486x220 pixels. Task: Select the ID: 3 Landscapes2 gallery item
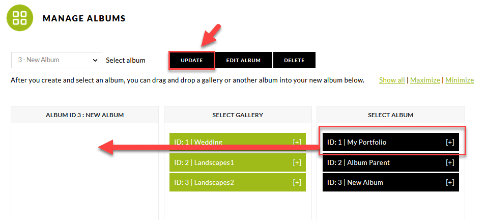238,182
